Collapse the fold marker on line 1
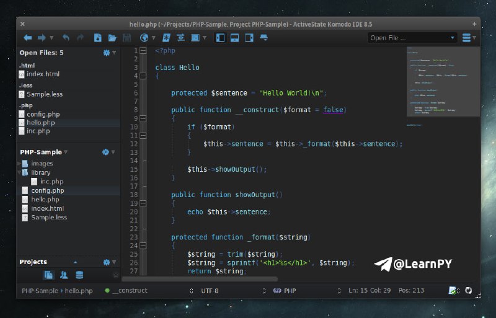Screen dimensions: 496x318 pyautogui.click(x=143, y=51)
